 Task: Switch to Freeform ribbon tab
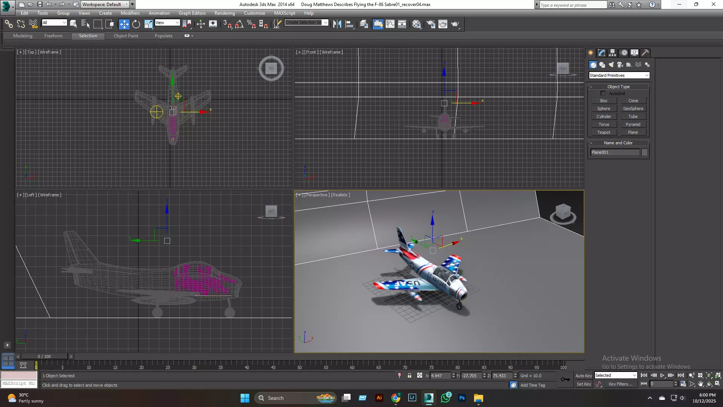click(x=53, y=36)
